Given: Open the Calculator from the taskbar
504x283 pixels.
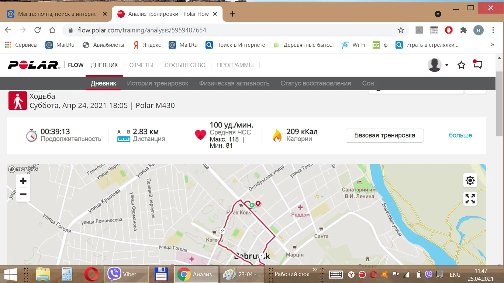Looking at the screenshot, I should point(67,275).
